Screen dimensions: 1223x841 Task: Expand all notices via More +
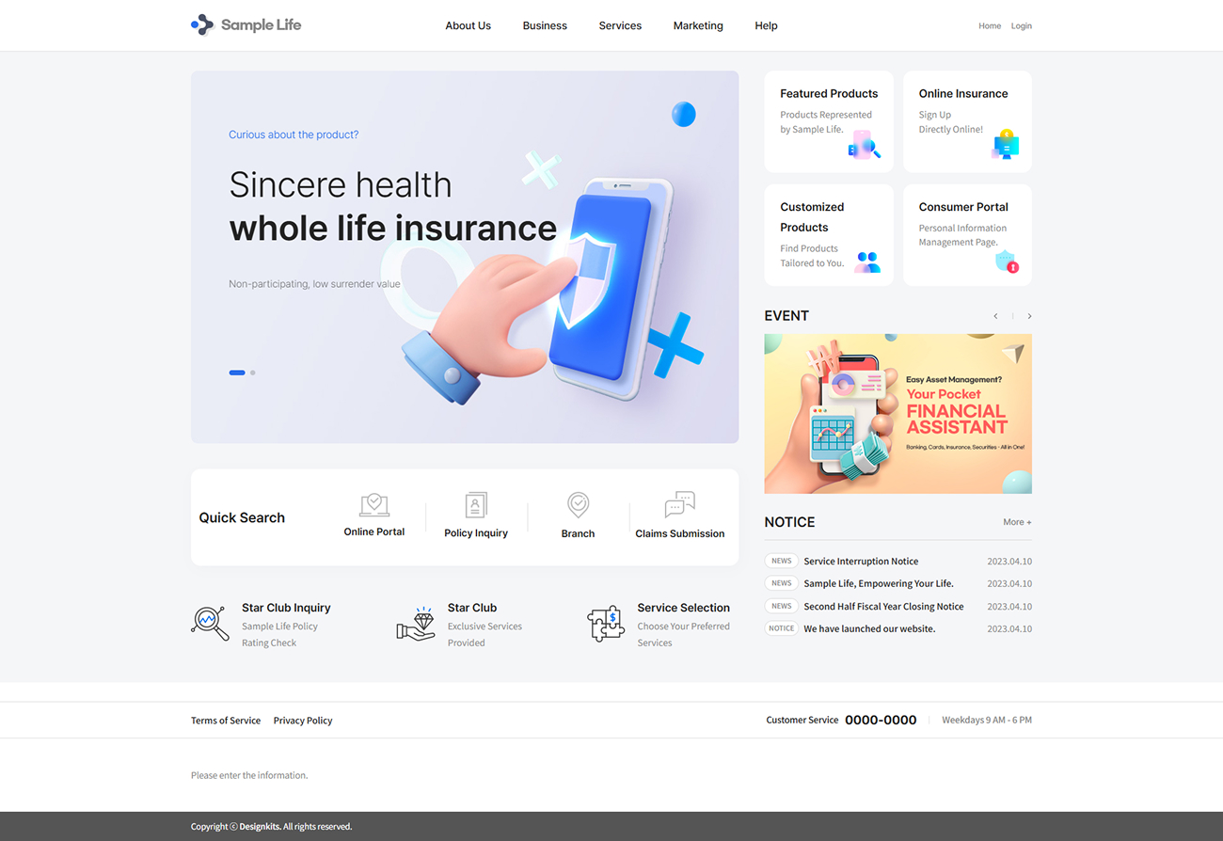click(x=1016, y=521)
